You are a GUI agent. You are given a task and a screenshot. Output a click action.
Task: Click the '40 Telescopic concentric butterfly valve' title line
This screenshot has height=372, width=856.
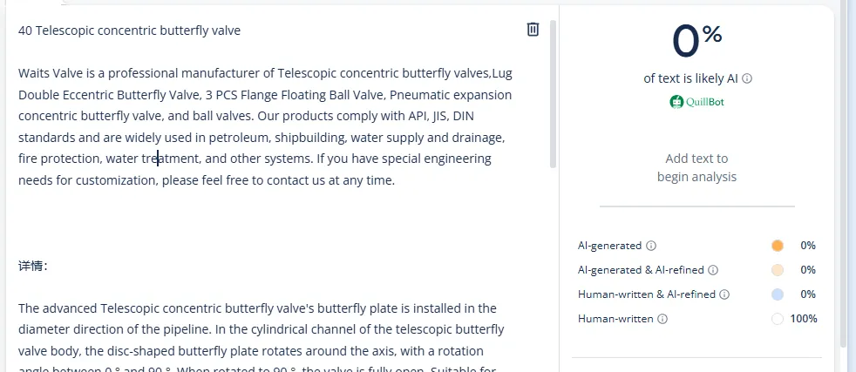click(x=129, y=30)
